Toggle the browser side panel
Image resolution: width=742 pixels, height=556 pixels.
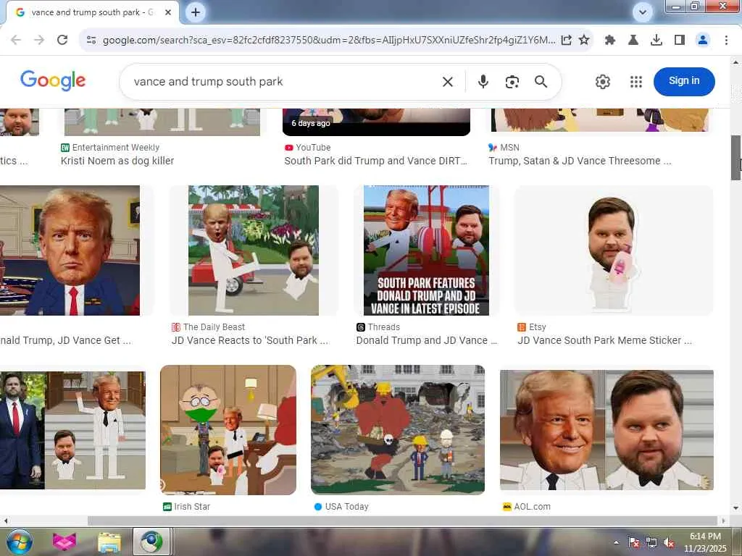point(680,41)
